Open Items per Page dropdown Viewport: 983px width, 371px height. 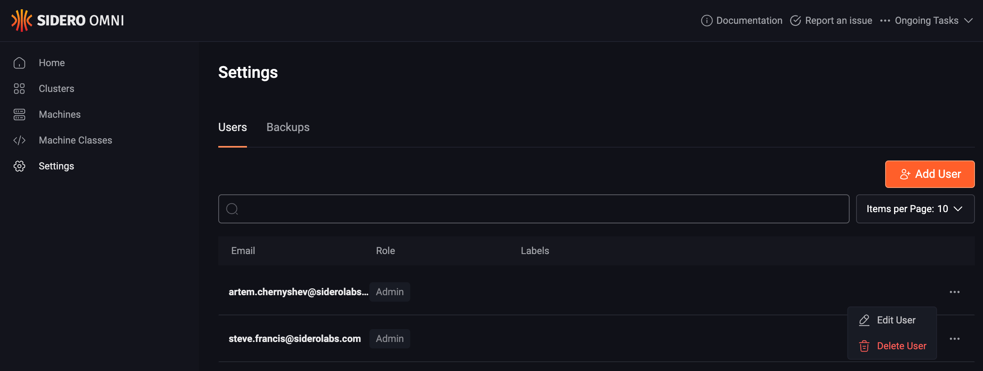915,209
